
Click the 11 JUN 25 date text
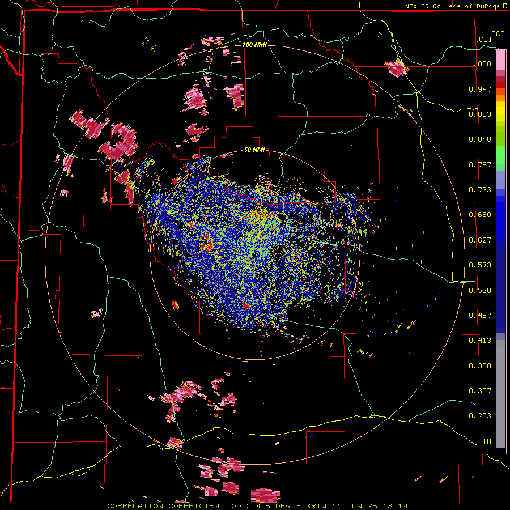[355, 506]
